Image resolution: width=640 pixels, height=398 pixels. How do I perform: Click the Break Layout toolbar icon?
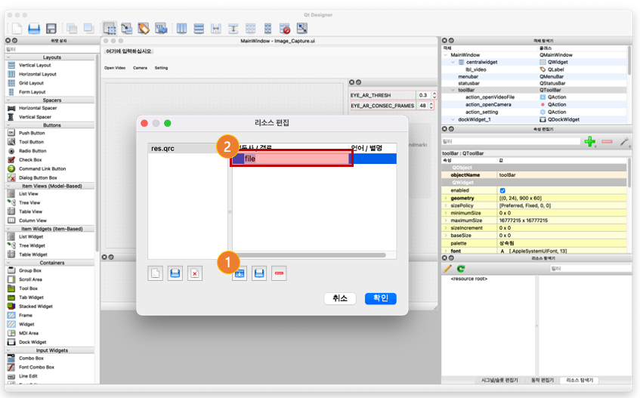tap(285, 29)
